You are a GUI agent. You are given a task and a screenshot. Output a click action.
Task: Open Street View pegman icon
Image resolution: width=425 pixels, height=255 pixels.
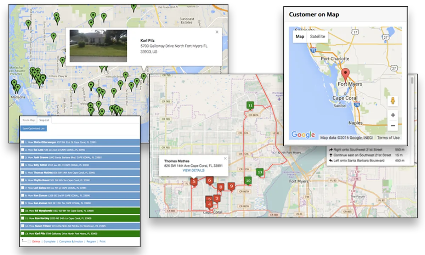(393, 101)
